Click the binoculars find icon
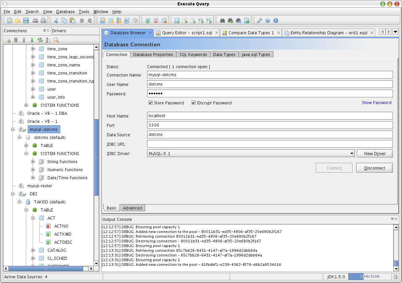The image size is (402, 283). 222,21
